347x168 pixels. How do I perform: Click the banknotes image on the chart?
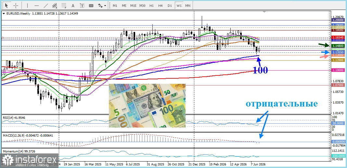pos(147,106)
